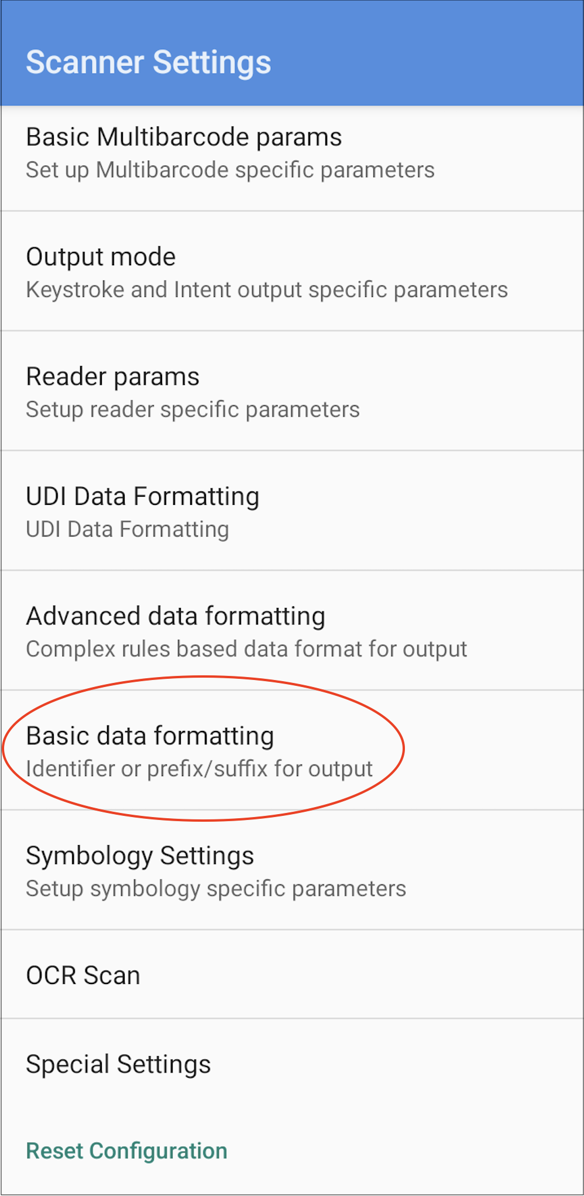Click 'Identifier or prefix/suffix for output' subtitle
The image size is (584, 1196).
click(199, 769)
